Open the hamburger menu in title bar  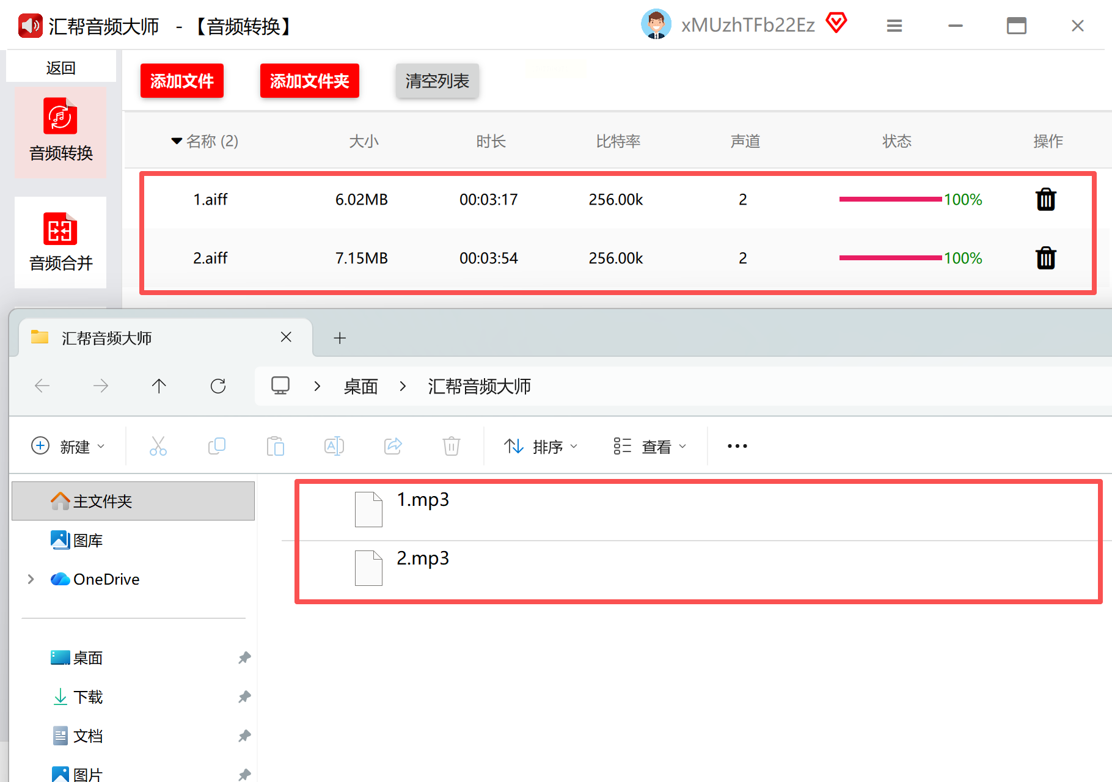(894, 26)
